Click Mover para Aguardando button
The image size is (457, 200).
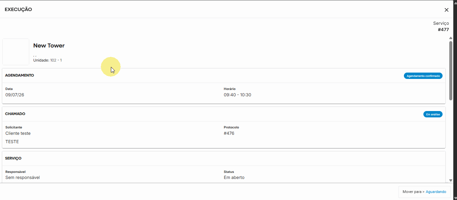(424, 192)
